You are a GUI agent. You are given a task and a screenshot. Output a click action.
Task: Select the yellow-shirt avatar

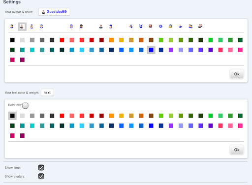pos(170,26)
